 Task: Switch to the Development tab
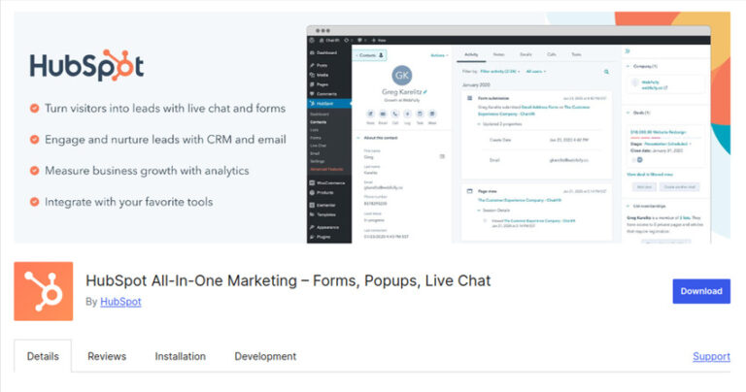265,356
